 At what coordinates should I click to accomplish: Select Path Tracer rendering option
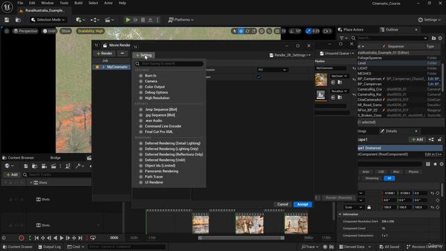pos(154,176)
